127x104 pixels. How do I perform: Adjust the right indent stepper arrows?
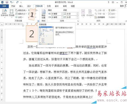point(62,17)
